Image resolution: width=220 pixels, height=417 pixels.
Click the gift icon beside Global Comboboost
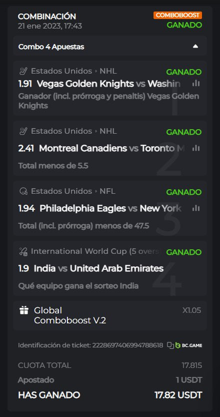(24, 310)
